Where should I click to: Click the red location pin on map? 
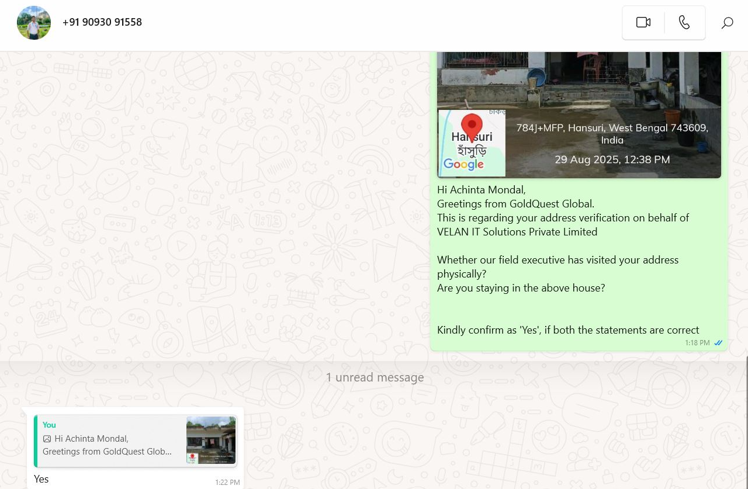point(472,126)
